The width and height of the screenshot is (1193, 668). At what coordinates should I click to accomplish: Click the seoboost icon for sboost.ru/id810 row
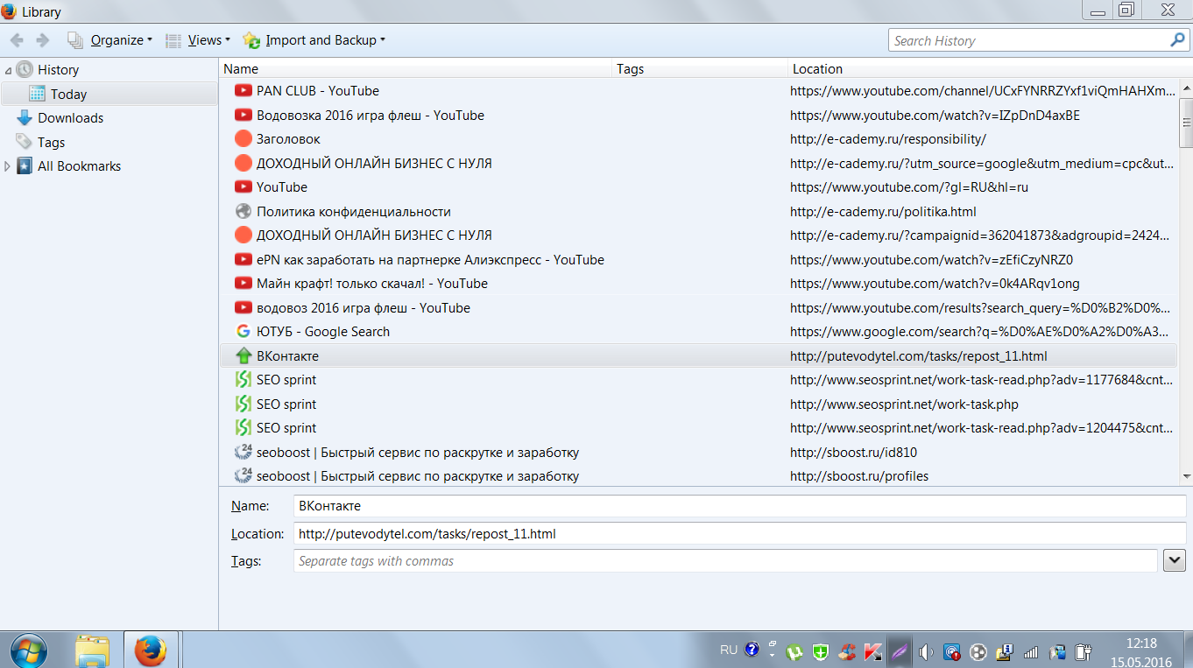click(244, 453)
